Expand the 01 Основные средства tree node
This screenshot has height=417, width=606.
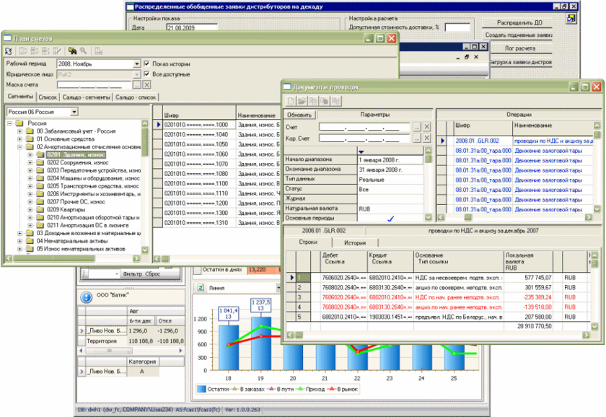point(20,139)
